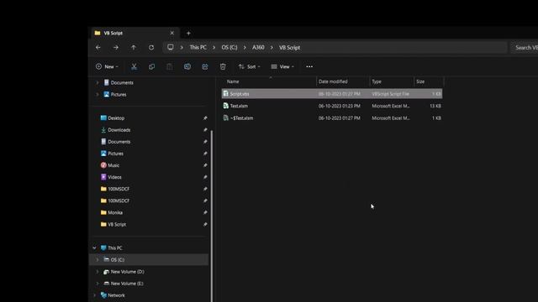Image resolution: width=538 pixels, height=302 pixels.
Task: Open Music in quick access
Action: coord(113,165)
